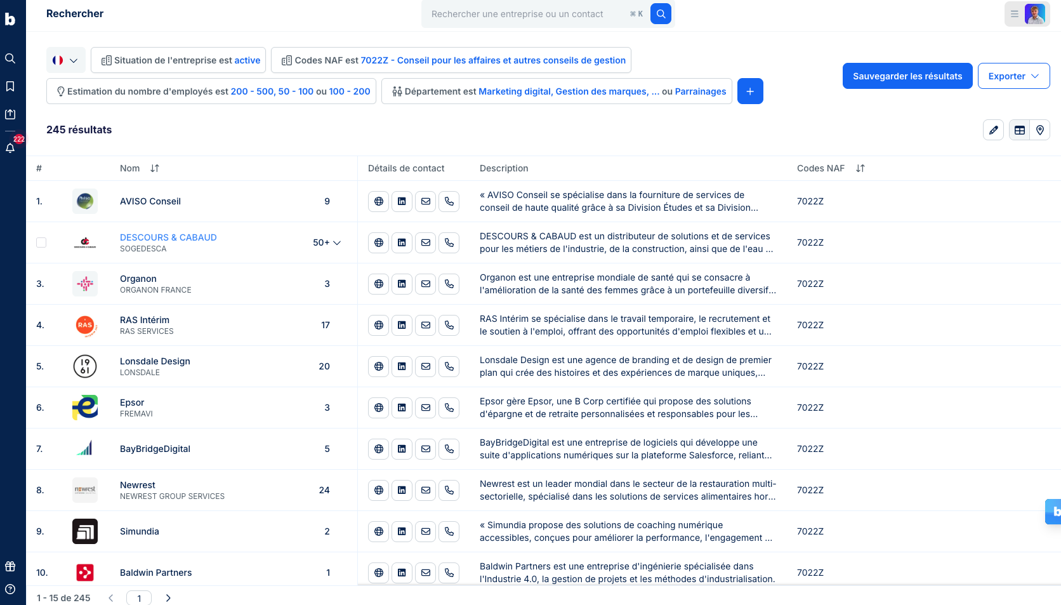Image resolution: width=1061 pixels, height=605 pixels.
Task: Click the Simundia company name
Action: click(x=140, y=531)
